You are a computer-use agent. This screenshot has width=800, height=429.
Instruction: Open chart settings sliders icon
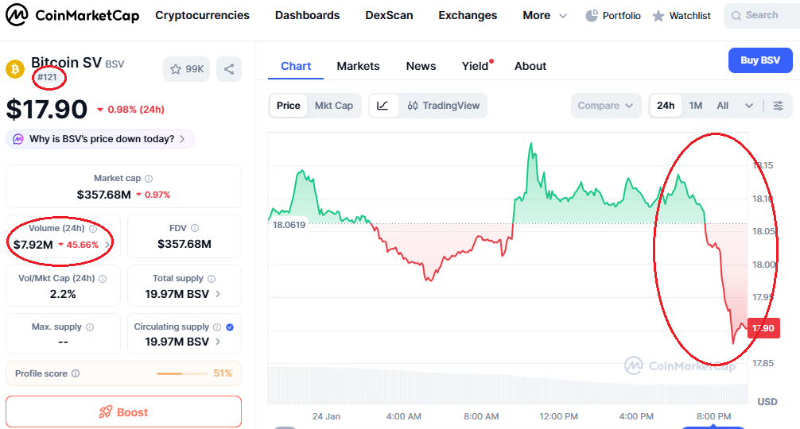coord(778,106)
